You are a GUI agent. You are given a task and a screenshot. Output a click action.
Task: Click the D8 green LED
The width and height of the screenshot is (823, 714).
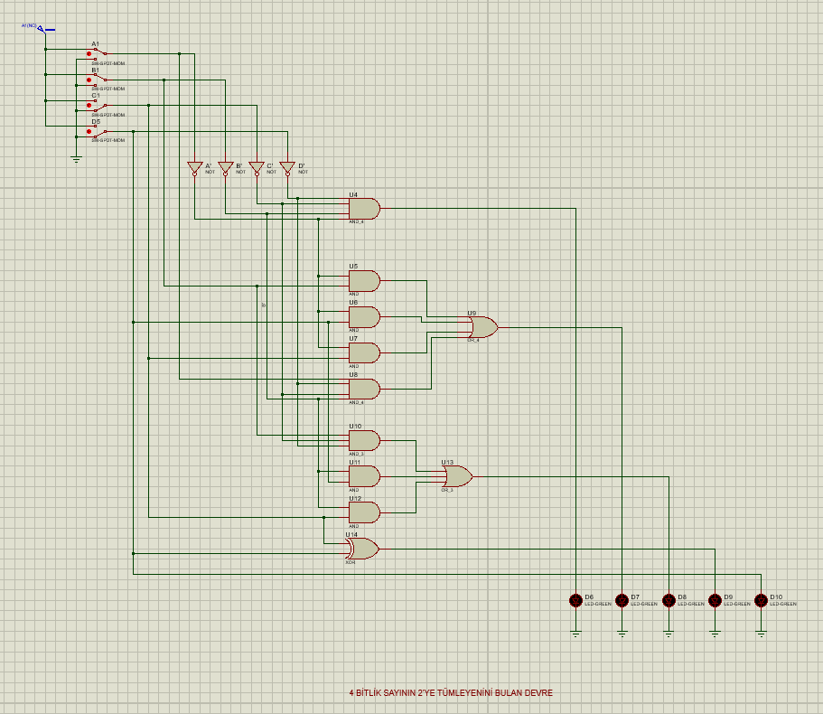(669, 600)
